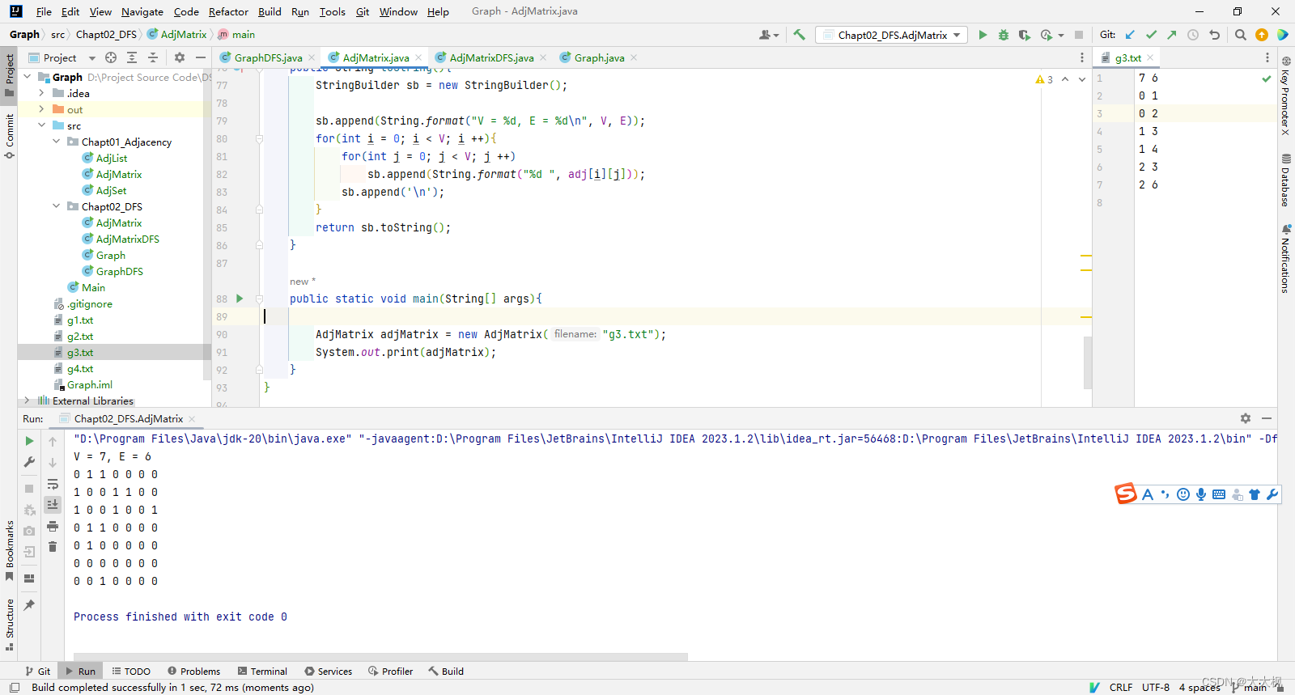Collapse the src folder
1295x695 pixels.
pos(42,125)
